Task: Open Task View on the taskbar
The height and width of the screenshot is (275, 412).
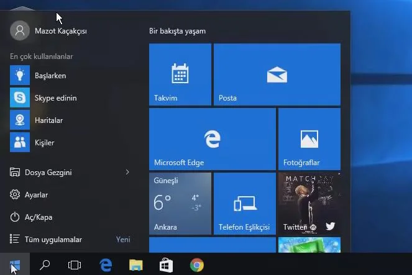Action: point(75,265)
